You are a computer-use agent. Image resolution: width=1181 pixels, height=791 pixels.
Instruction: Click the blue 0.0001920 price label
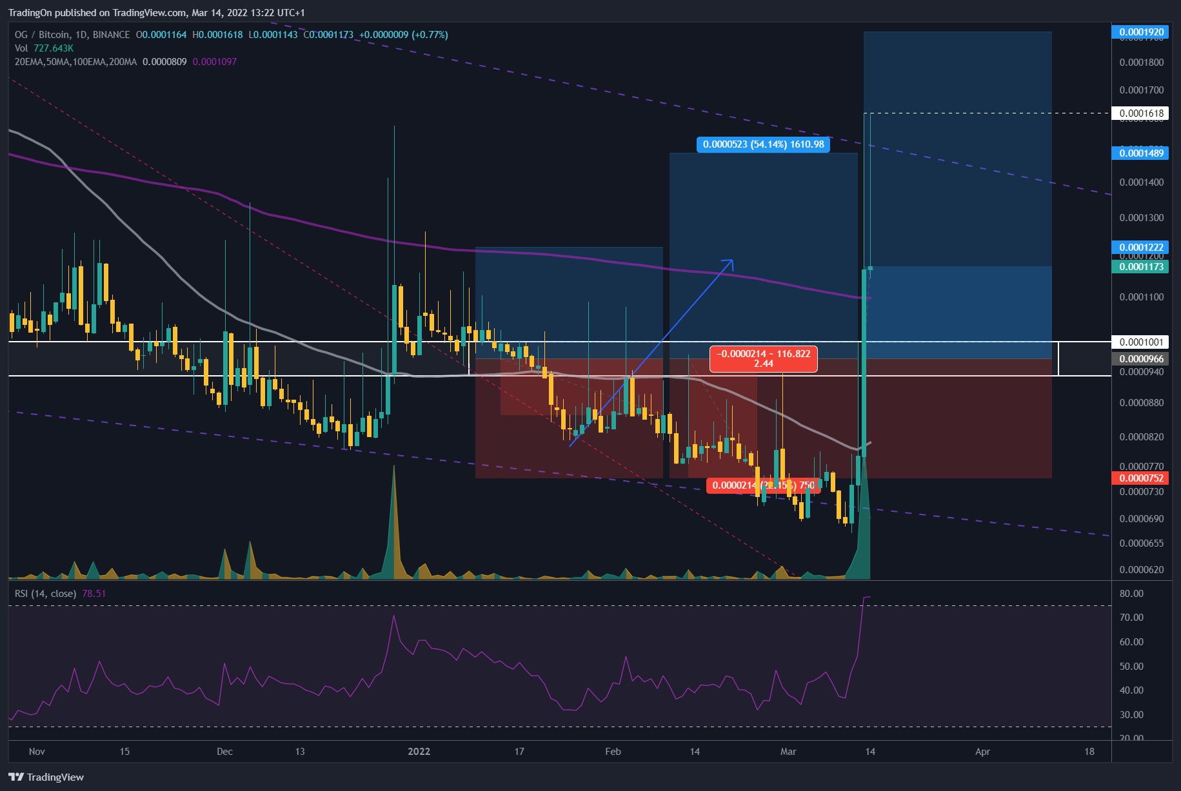point(1141,32)
